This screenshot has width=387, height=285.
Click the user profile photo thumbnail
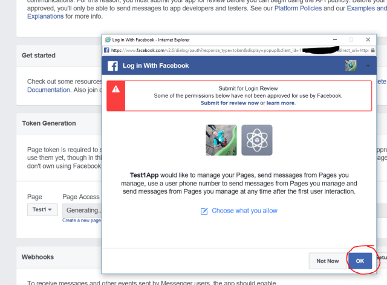(221, 140)
